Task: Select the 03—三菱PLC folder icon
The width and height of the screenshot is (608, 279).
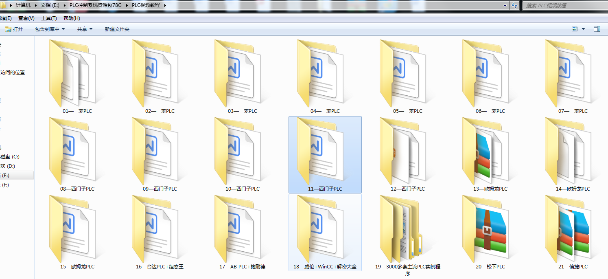Action: (x=238, y=72)
